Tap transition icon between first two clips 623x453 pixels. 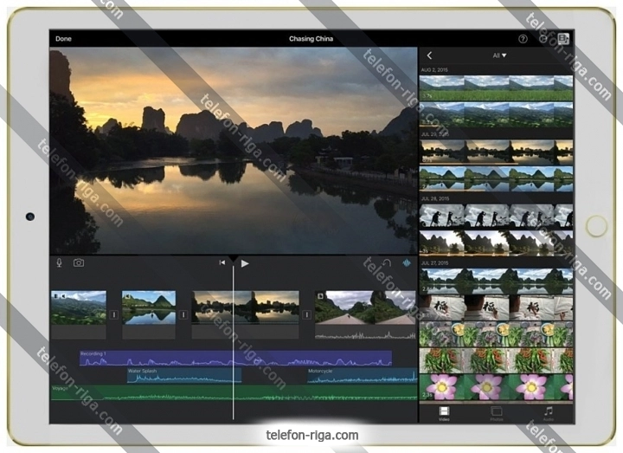(x=113, y=314)
